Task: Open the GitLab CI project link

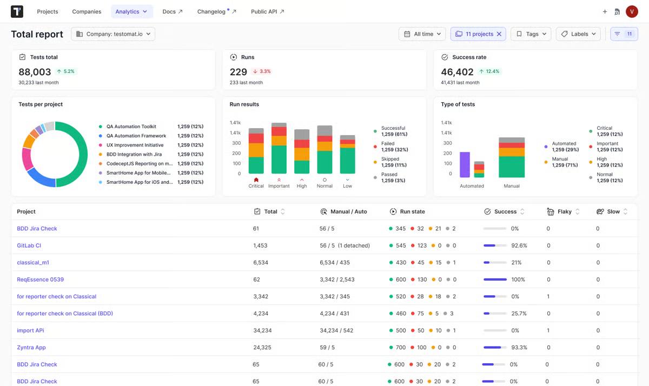Action: pyautogui.click(x=29, y=245)
